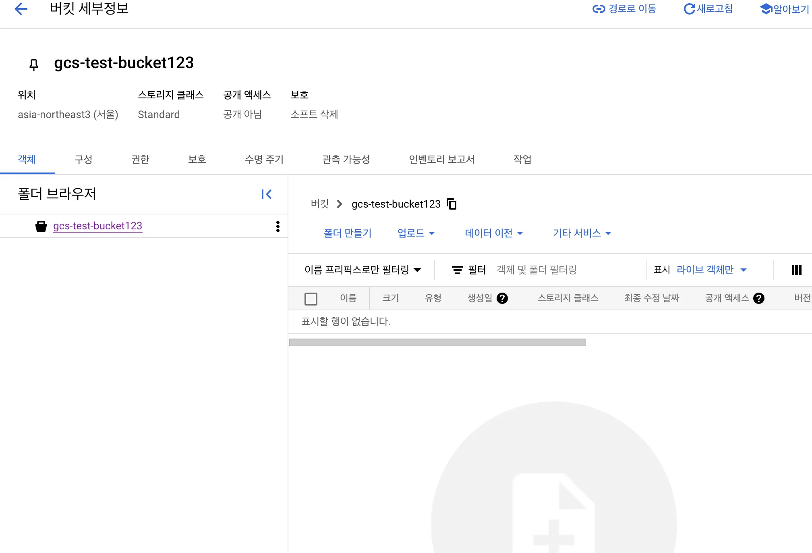
Task: Copy bucket path with clipboard icon
Action: (452, 204)
